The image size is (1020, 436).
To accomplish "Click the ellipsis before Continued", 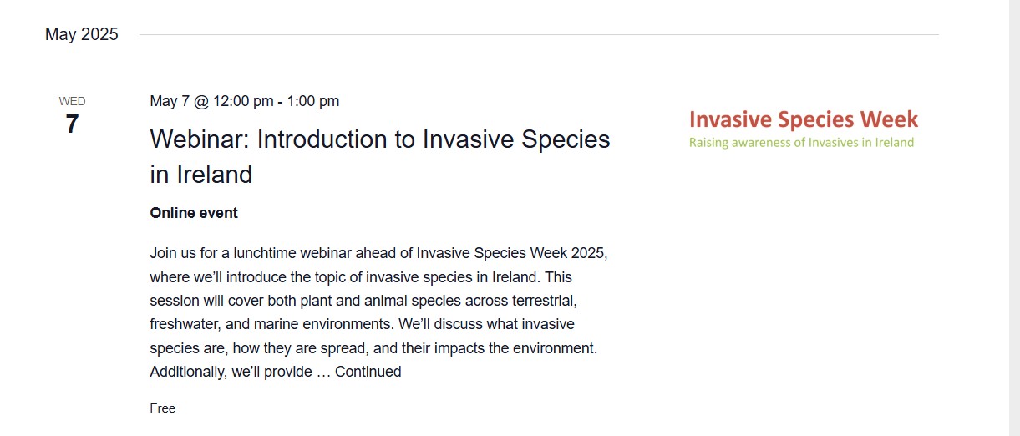I will click(324, 372).
